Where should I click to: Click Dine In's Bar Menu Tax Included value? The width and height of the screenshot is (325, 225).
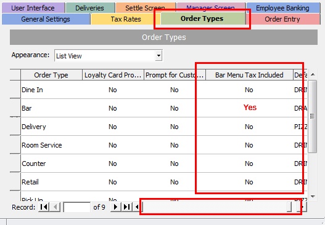coord(249,90)
